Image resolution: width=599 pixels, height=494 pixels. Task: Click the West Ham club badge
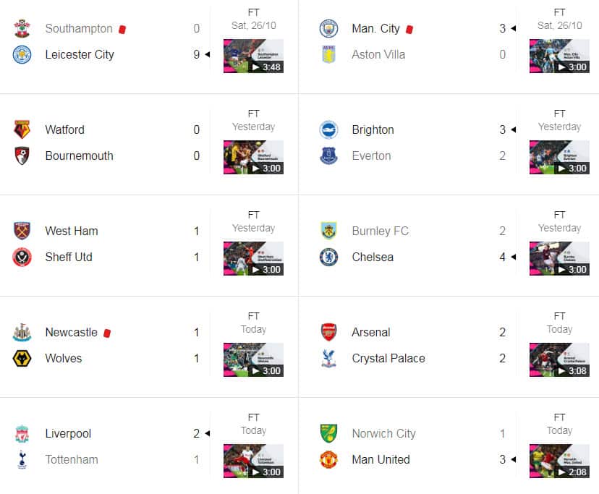click(22, 231)
